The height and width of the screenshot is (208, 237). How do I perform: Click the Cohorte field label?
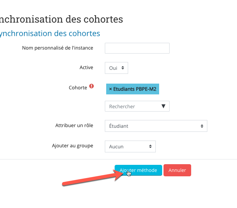tap(78, 88)
